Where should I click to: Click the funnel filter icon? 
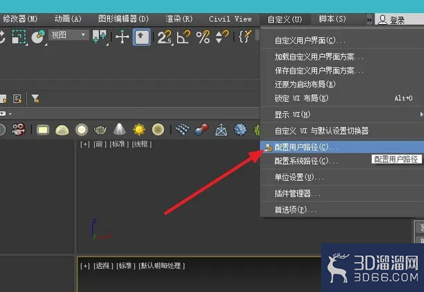pyautogui.click(x=36, y=99)
